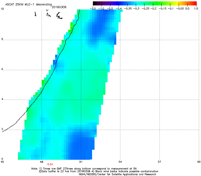
Task: Click the note line starting 'Note: 1) Times are GMT'
Action: [84, 169]
